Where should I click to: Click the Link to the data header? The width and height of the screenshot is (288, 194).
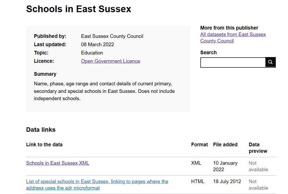(44, 145)
